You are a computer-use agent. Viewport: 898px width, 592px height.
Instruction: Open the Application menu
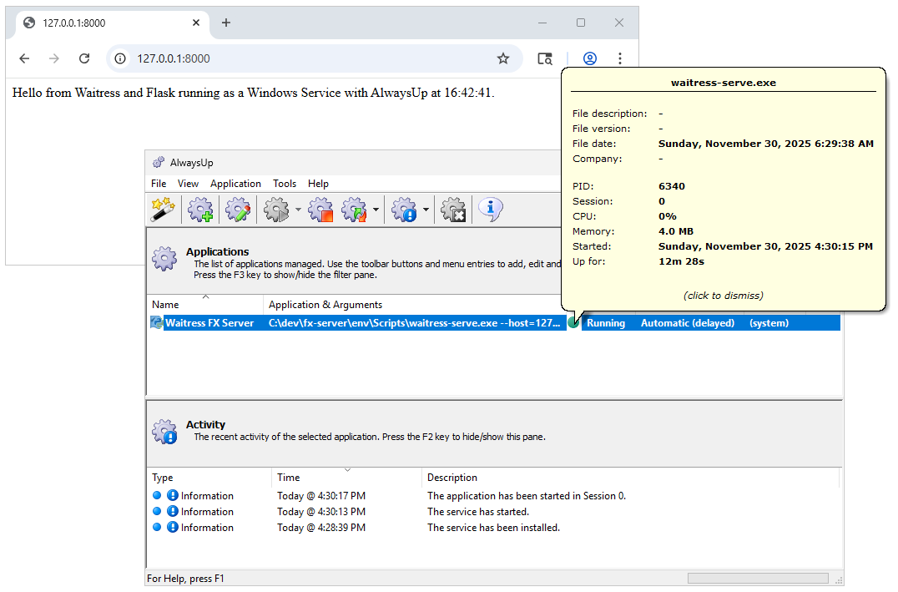click(235, 184)
